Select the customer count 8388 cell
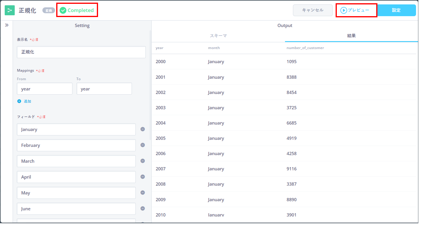421x225 pixels. [291, 77]
